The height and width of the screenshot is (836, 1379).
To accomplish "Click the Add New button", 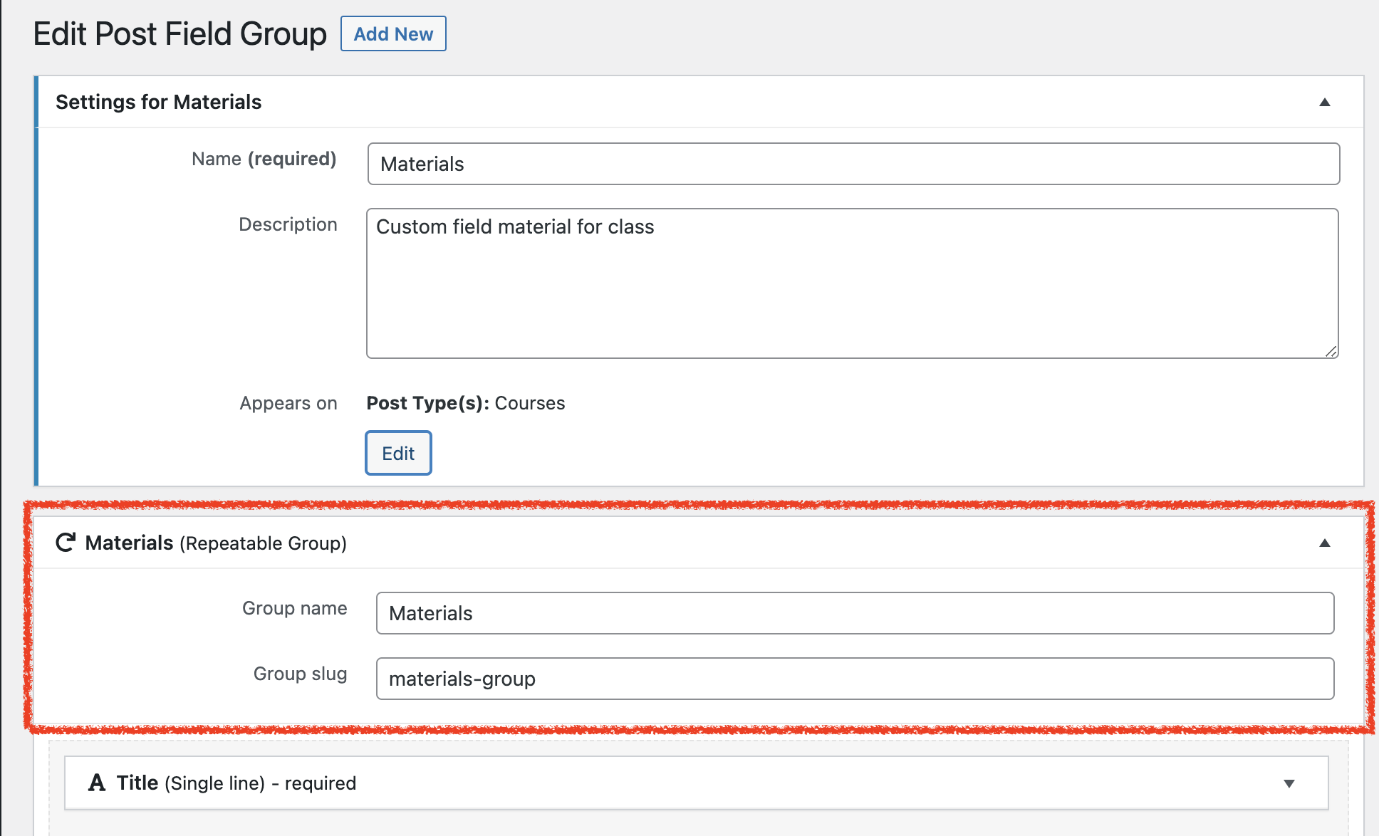I will click(x=393, y=33).
